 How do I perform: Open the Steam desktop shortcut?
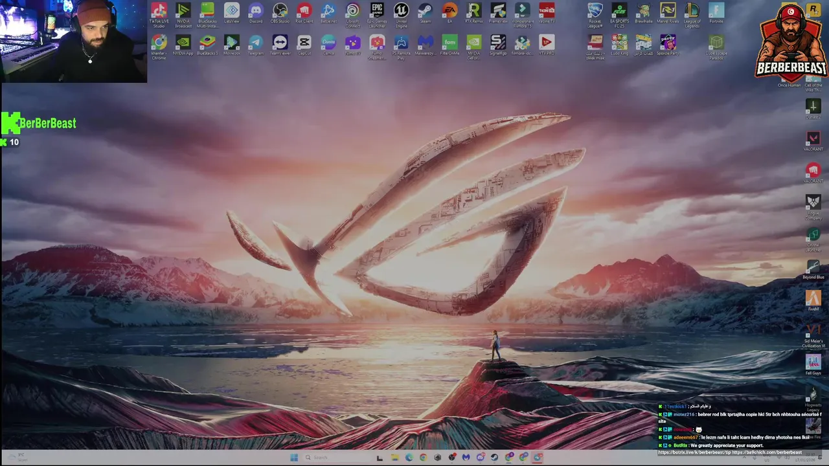click(x=426, y=13)
